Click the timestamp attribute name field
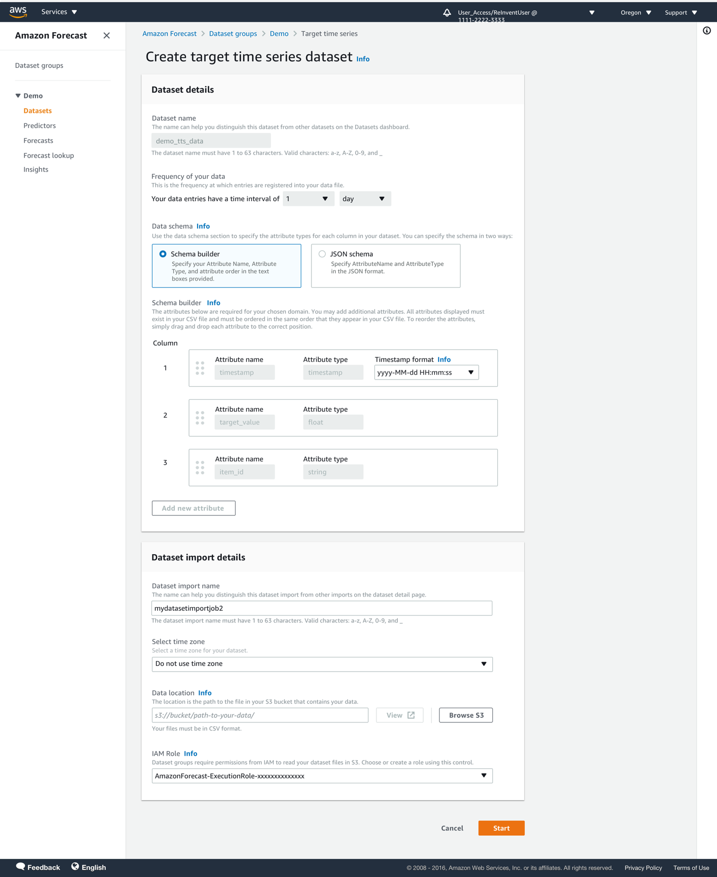Screen dimensions: 717x877 click(x=245, y=372)
